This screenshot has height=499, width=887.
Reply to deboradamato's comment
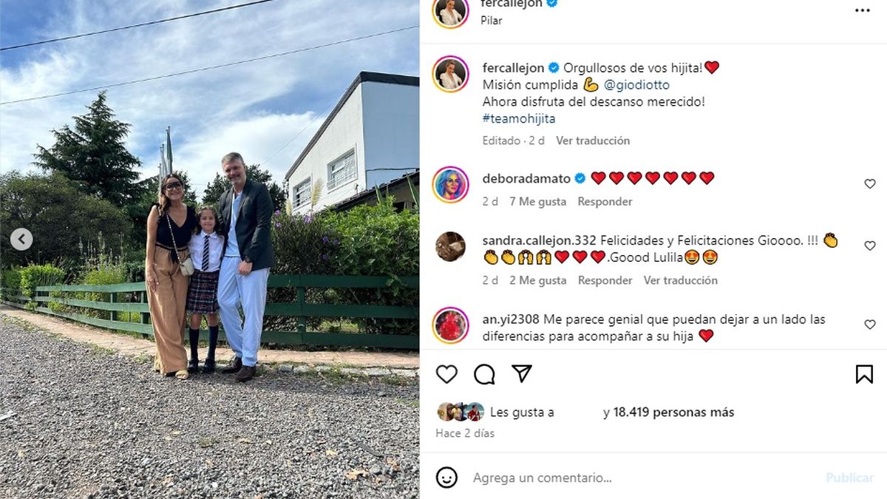tap(605, 201)
